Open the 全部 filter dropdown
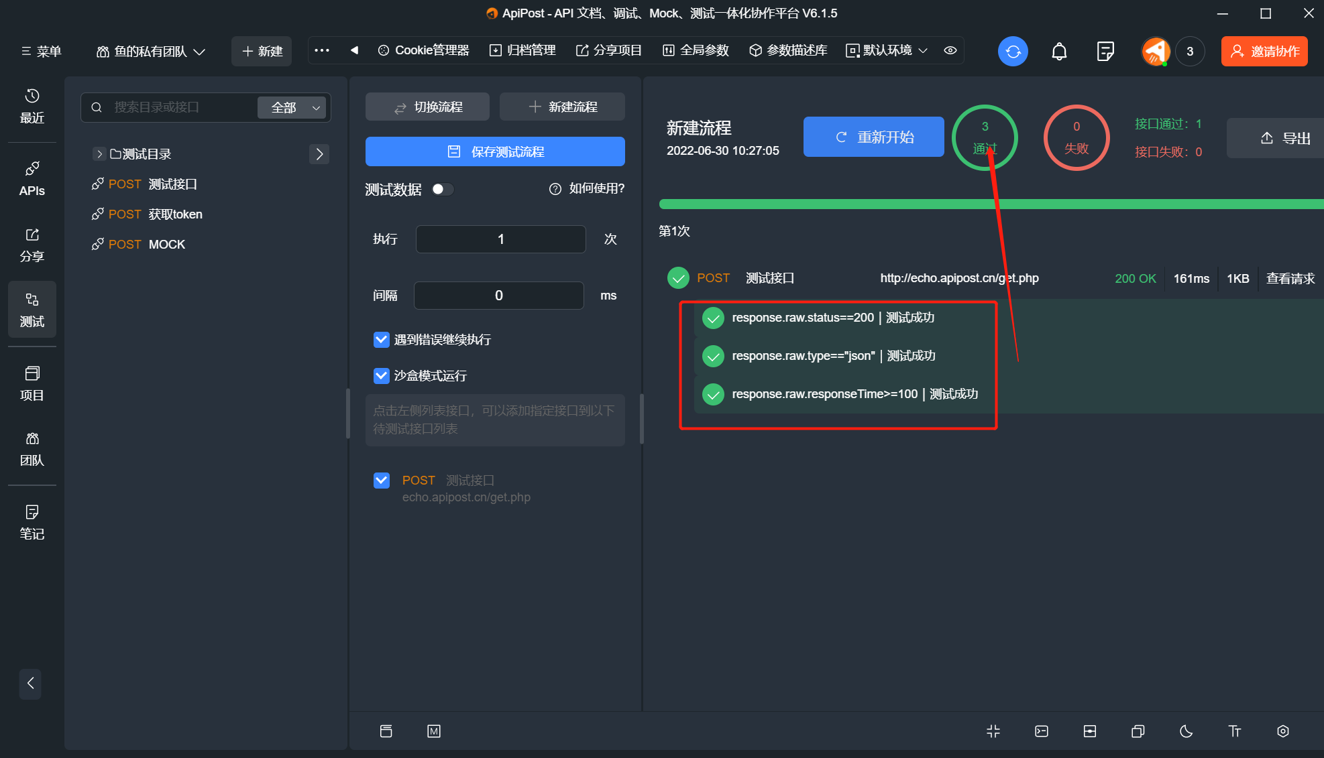1324x758 pixels. [292, 107]
